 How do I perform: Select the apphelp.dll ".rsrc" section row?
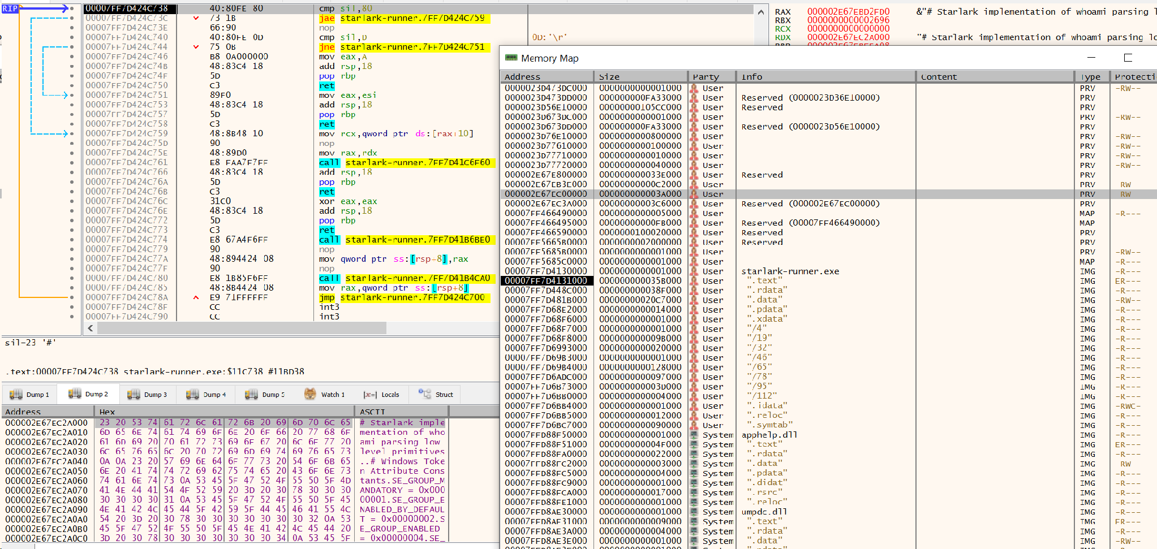(829, 492)
